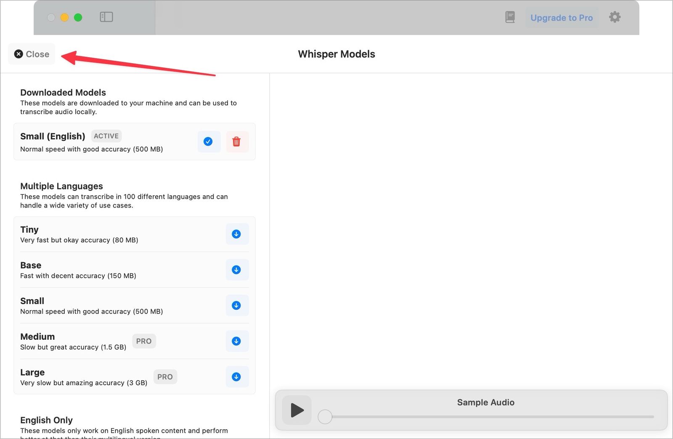Download the Tiny multilingual model
The image size is (673, 439).
(x=237, y=234)
